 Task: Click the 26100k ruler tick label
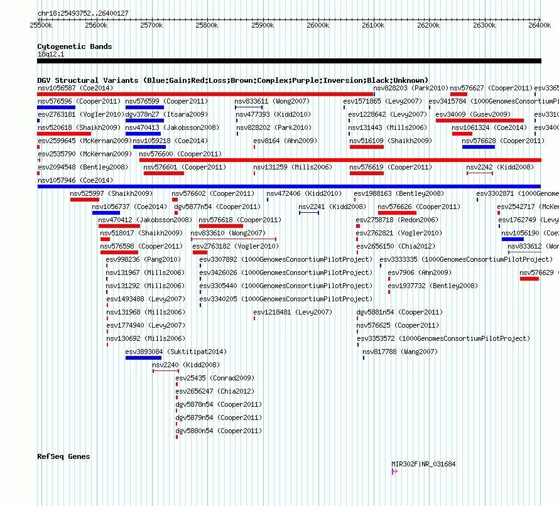[x=373, y=25]
